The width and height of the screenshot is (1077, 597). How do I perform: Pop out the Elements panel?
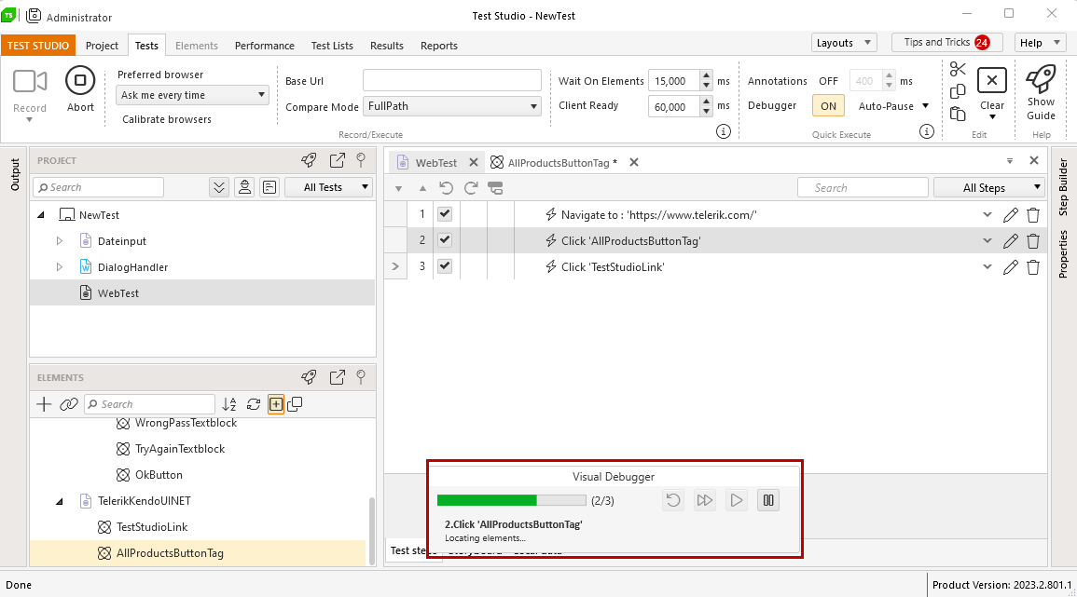coord(338,377)
